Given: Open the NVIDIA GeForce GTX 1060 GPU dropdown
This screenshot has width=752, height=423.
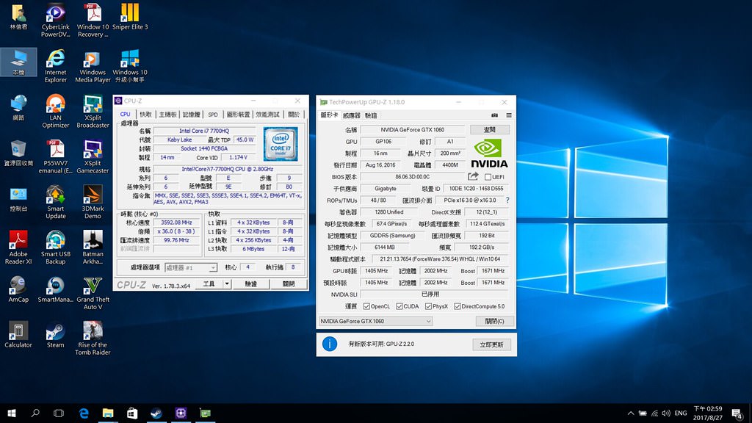Looking at the screenshot, I should pyautogui.click(x=375, y=322).
